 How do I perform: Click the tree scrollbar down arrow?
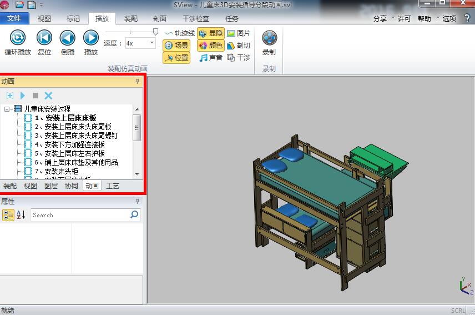pos(137,174)
